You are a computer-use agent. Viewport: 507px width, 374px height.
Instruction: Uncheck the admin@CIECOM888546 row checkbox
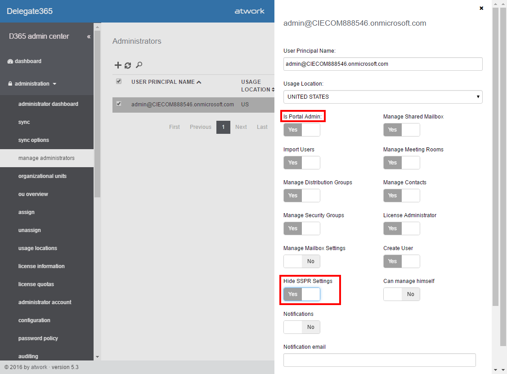pos(119,104)
